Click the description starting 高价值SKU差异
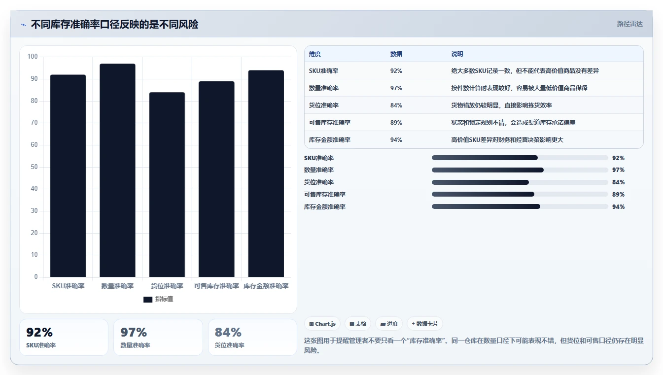 point(507,140)
